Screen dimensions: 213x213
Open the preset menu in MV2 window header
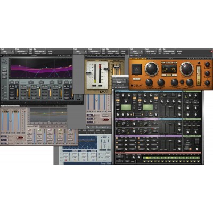[95, 51]
